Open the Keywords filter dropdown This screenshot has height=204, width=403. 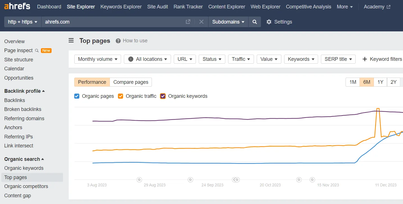click(x=301, y=59)
